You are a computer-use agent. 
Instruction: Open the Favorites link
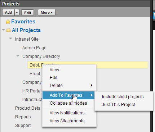23,22
